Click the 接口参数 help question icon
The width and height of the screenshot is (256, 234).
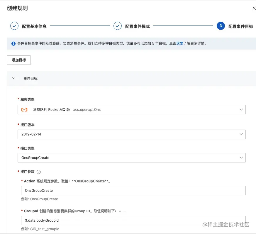pos(39,172)
